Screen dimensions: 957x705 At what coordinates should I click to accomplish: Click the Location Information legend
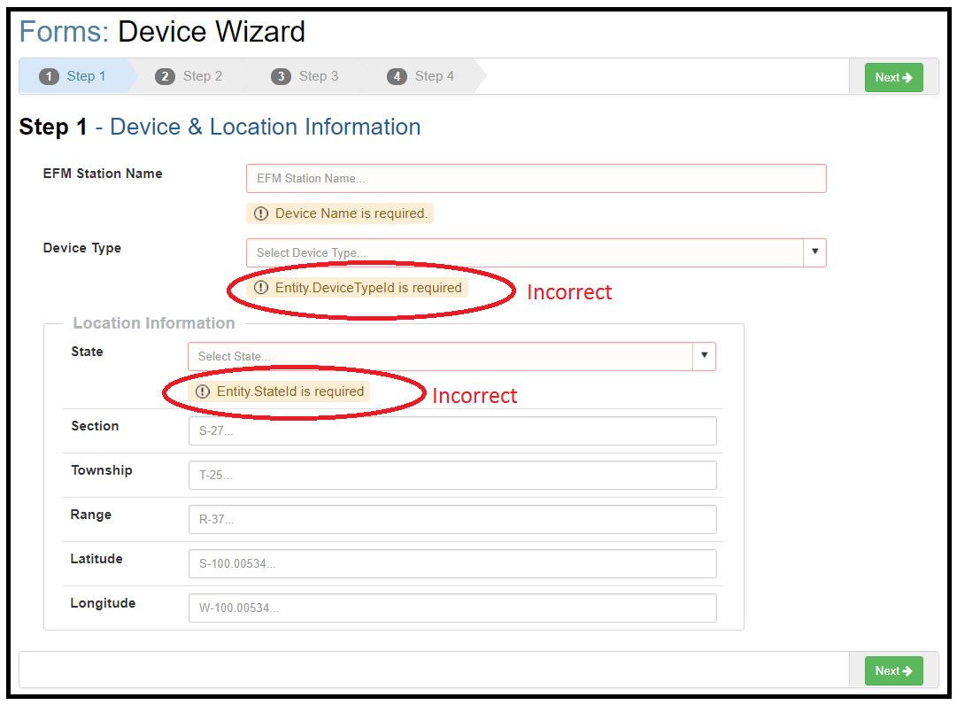coord(154,323)
